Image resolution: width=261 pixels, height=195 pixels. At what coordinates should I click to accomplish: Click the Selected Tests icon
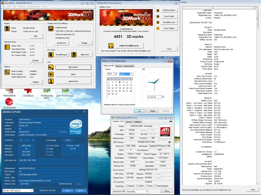[7, 47]
